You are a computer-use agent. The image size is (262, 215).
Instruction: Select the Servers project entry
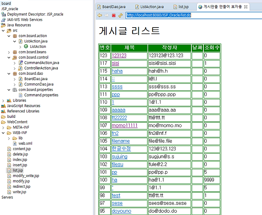coord(7,197)
